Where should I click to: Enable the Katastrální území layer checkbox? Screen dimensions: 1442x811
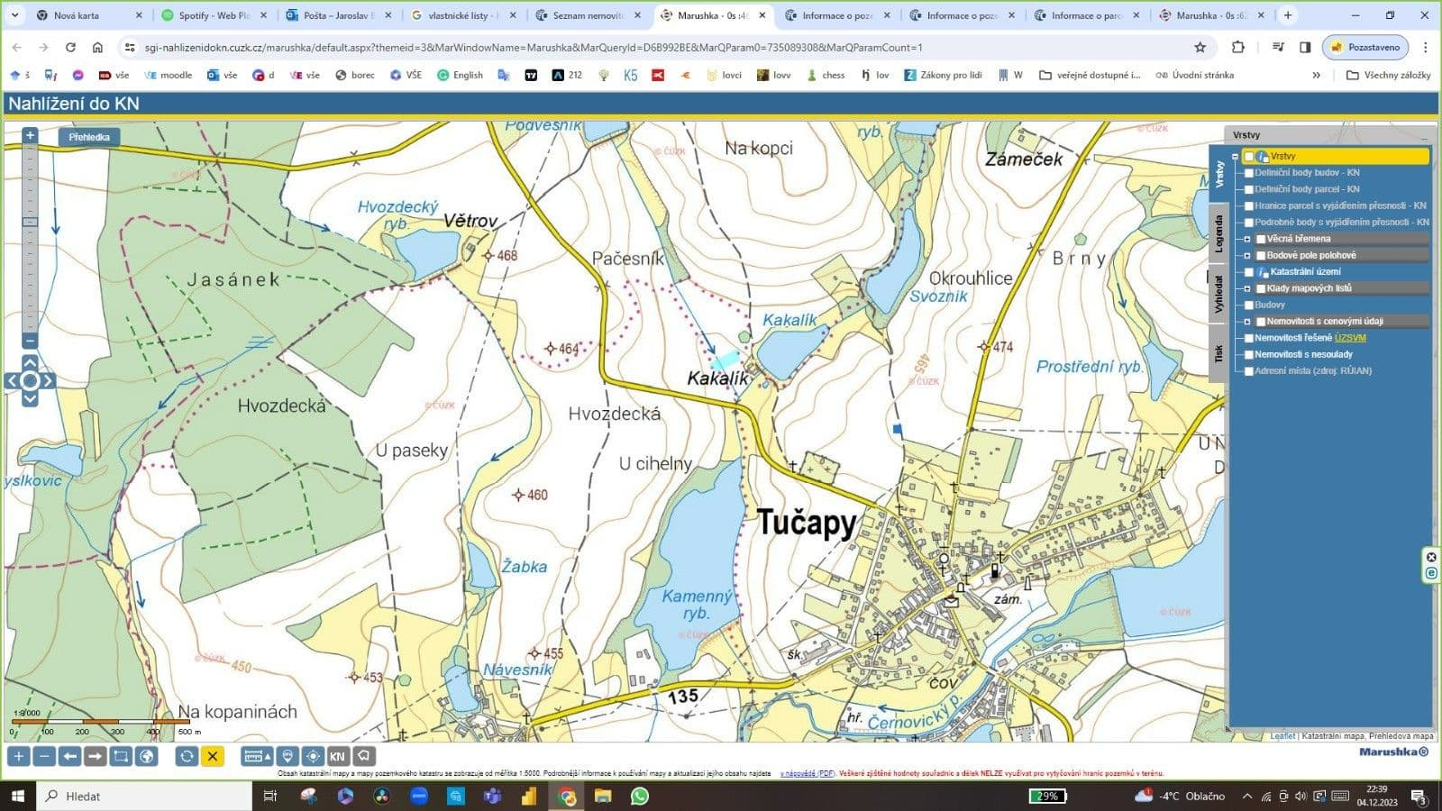pyautogui.click(x=1249, y=272)
